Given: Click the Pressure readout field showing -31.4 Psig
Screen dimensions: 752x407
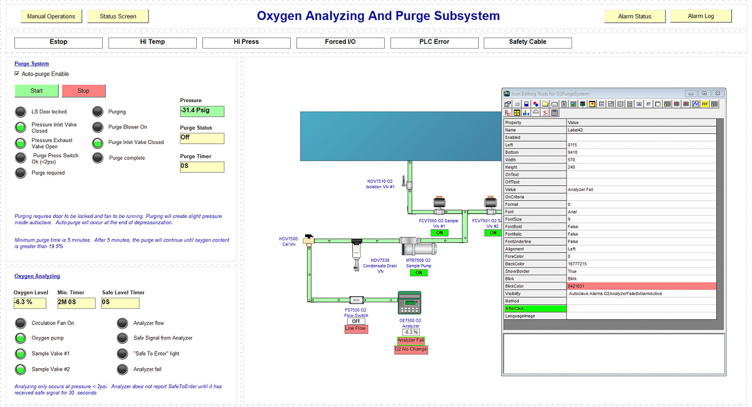Looking at the screenshot, I should tap(202, 111).
